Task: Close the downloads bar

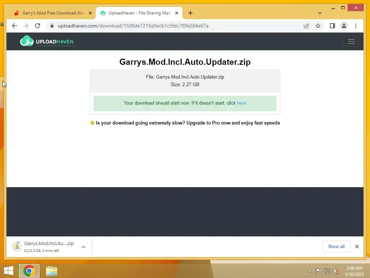Action: [357, 247]
